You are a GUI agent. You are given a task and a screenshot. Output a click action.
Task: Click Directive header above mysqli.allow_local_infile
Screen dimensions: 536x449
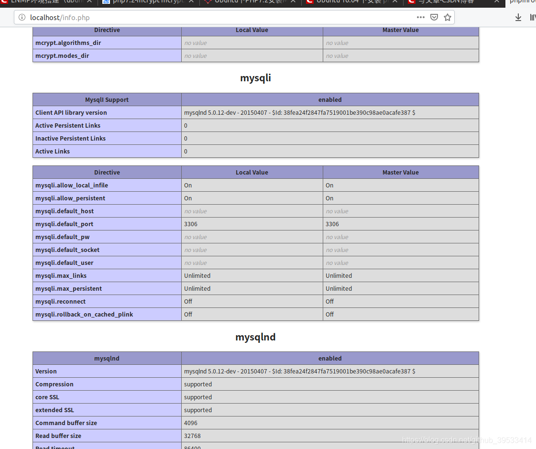point(107,172)
